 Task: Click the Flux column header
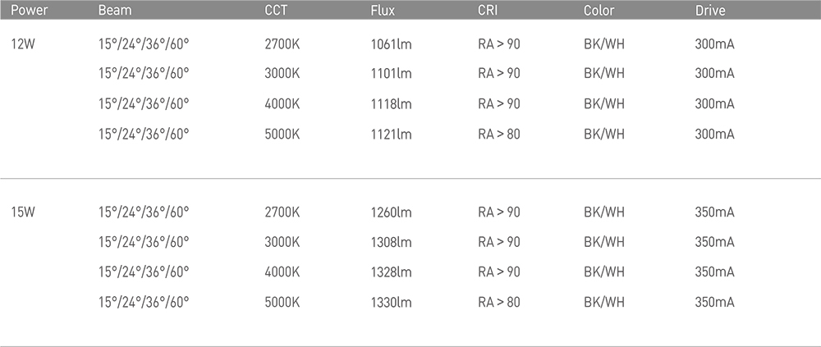point(383,11)
